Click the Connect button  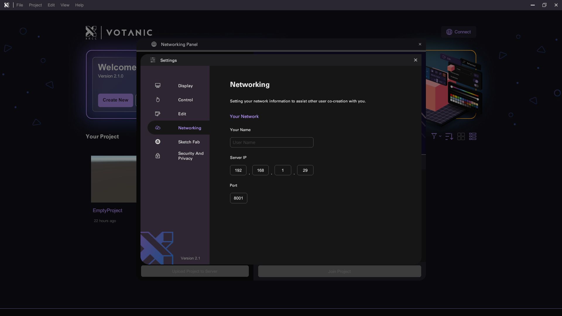tap(458, 32)
